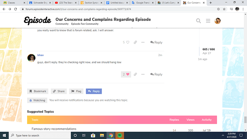Copy link of the 5-likes post
The width and height of the screenshot is (247, 139).
pos(135,42)
